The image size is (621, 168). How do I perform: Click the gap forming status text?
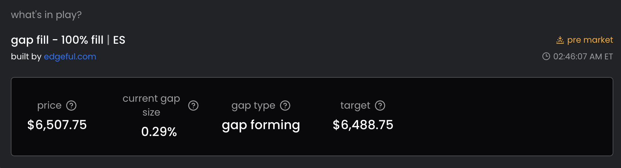coord(261,125)
